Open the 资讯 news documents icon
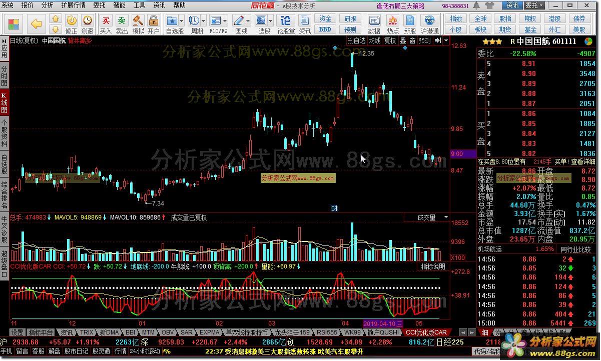Screen dimensions: 601x361 305,23
